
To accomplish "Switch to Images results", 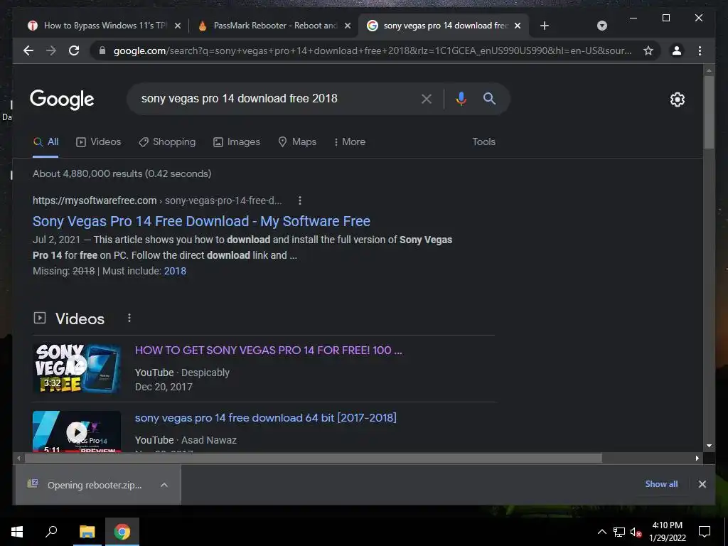I will click(x=237, y=142).
